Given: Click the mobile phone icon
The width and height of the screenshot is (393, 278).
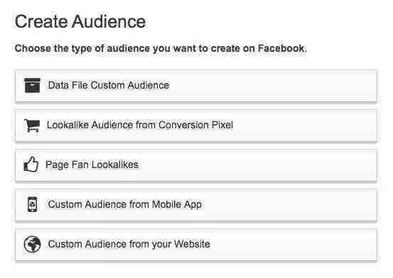Looking at the screenshot, I should 32,204.
